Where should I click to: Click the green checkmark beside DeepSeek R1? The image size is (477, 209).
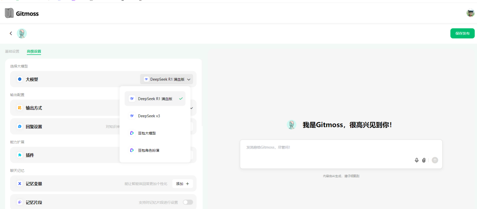[181, 99]
